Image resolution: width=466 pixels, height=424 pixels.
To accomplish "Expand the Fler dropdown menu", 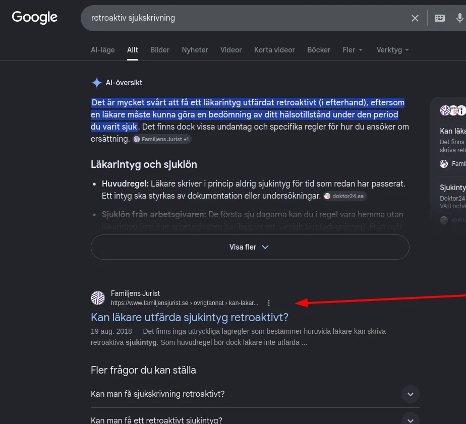I will pos(353,50).
